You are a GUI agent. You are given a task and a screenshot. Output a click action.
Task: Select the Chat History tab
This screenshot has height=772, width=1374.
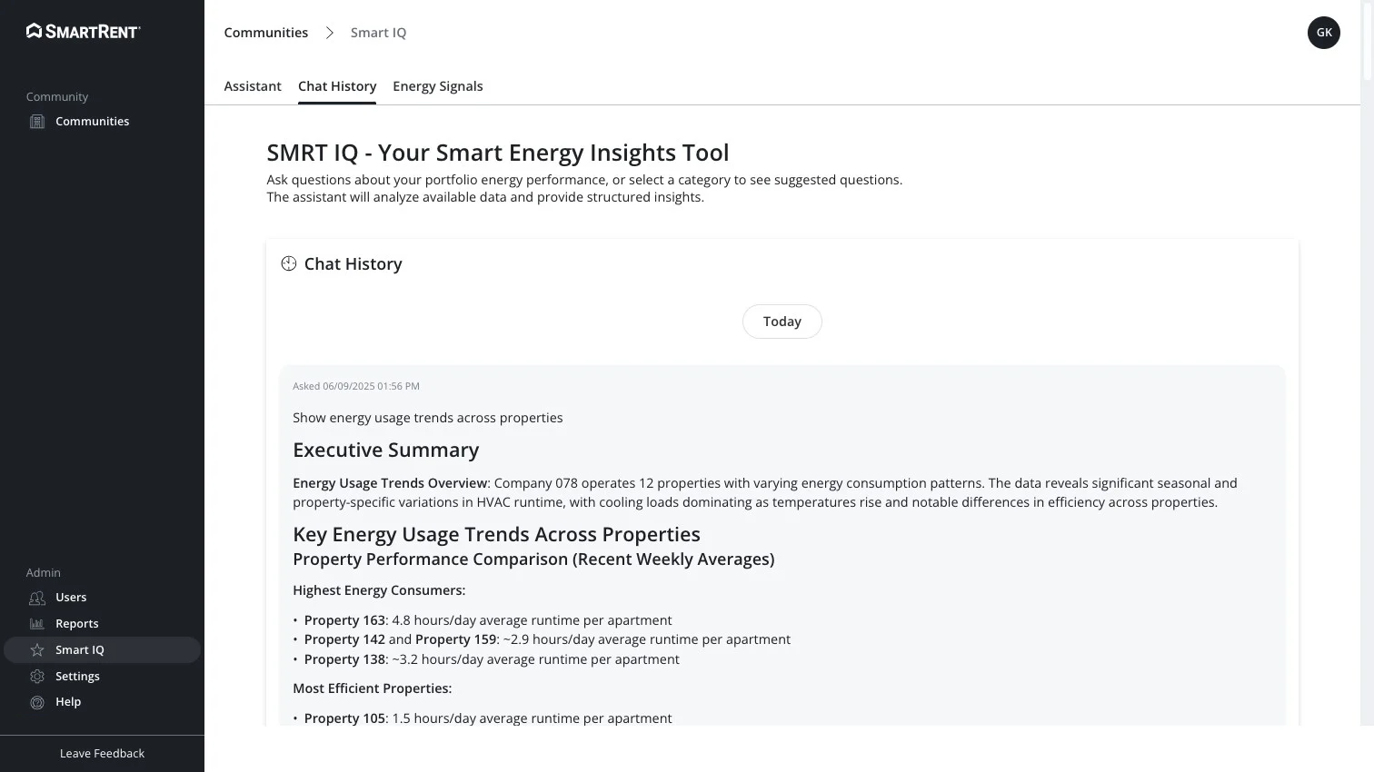coord(337,86)
